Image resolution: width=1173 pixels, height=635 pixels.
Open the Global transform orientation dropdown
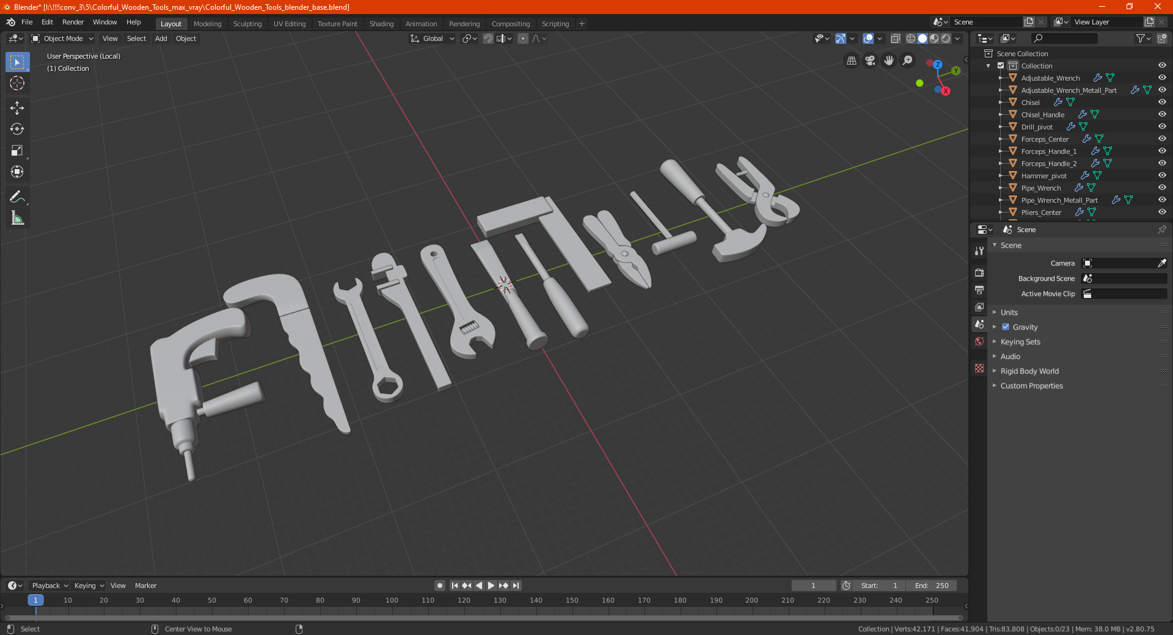[x=432, y=38]
